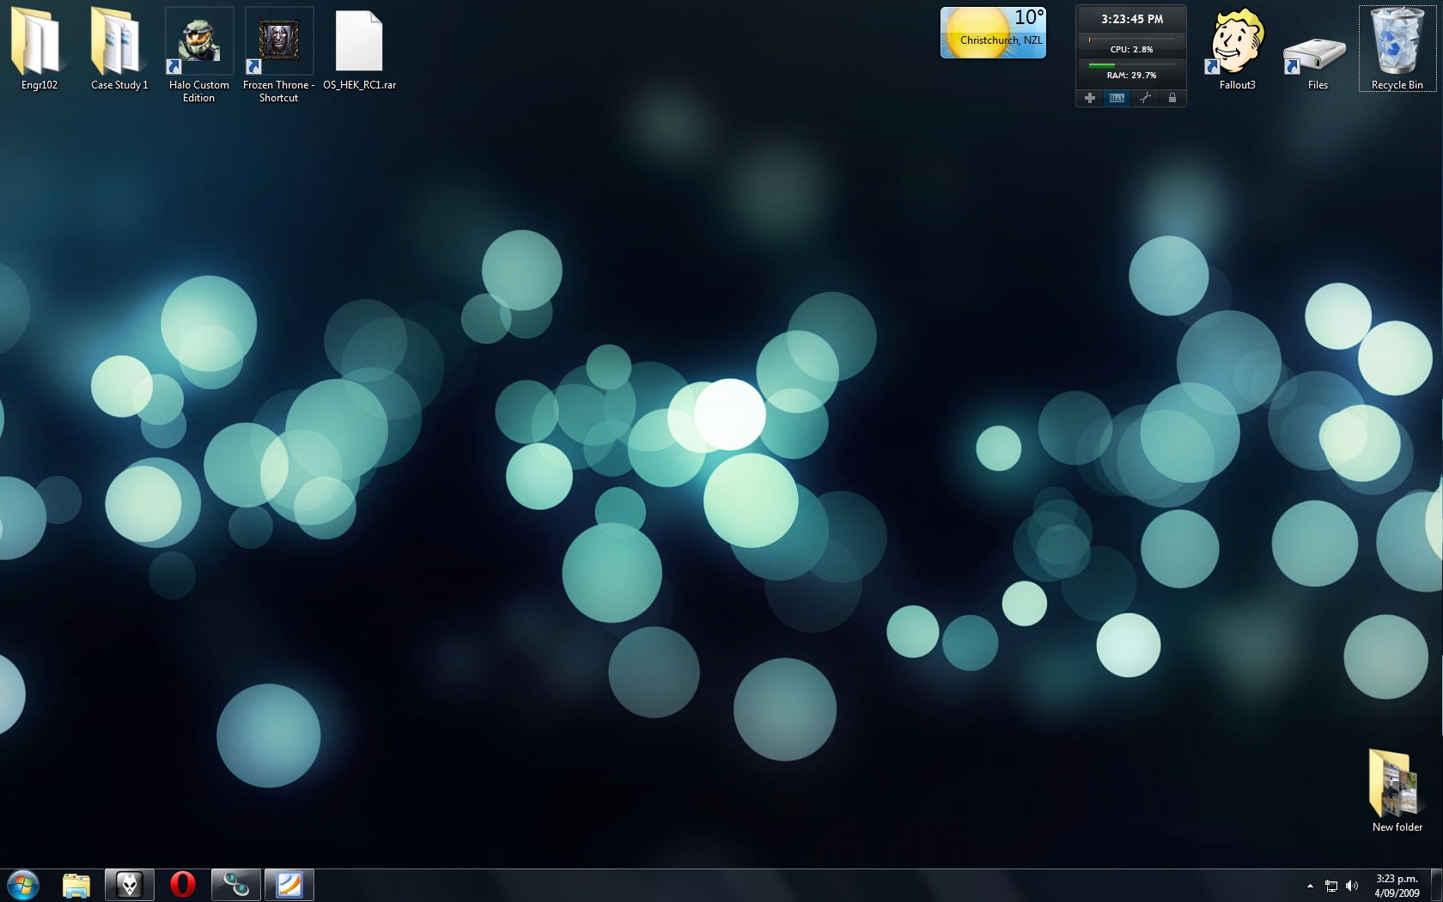Show hidden system tray icons
Image resolution: width=1443 pixels, height=902 pixels.
click(x=1310, y=886)
